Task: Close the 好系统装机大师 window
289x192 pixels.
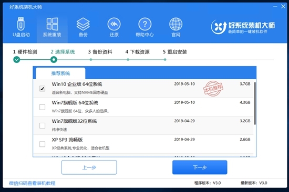Action: point(283,6)
